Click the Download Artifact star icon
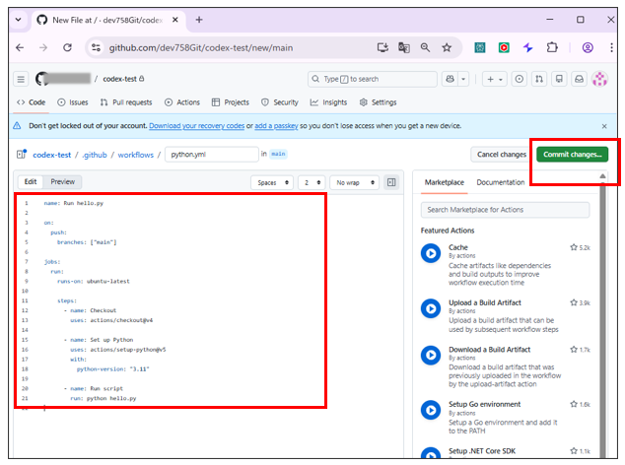Viewport: 625px width, 465px height. (574, 350)
